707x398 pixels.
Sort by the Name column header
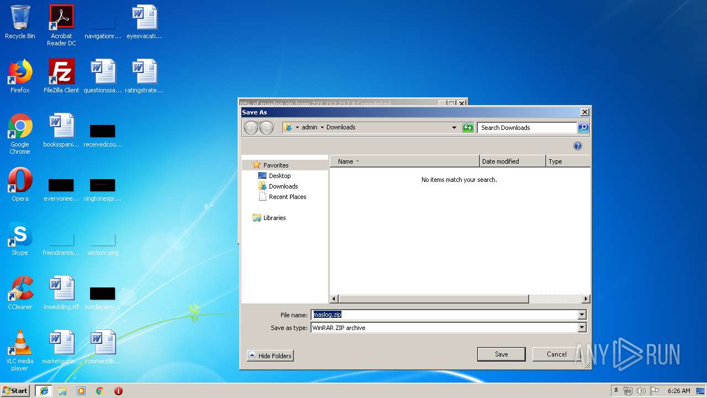tap(404, 161)
